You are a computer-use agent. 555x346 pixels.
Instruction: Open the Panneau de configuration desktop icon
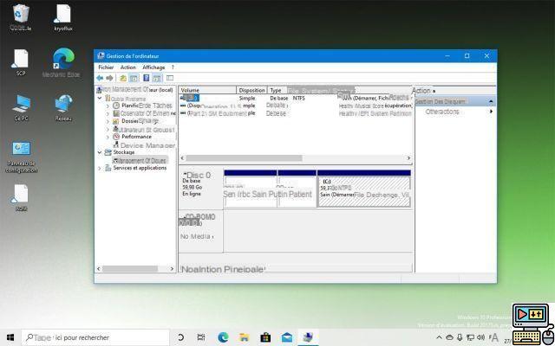pos(21,156)
